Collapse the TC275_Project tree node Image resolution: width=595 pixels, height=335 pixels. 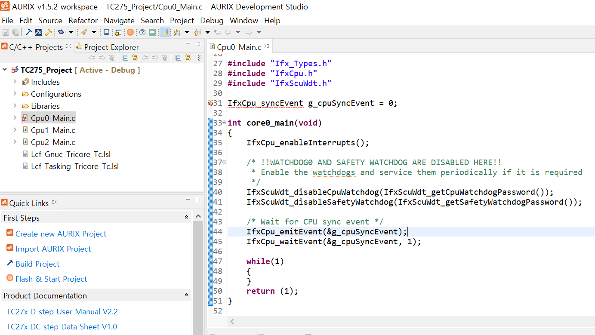tap(5, 70)
